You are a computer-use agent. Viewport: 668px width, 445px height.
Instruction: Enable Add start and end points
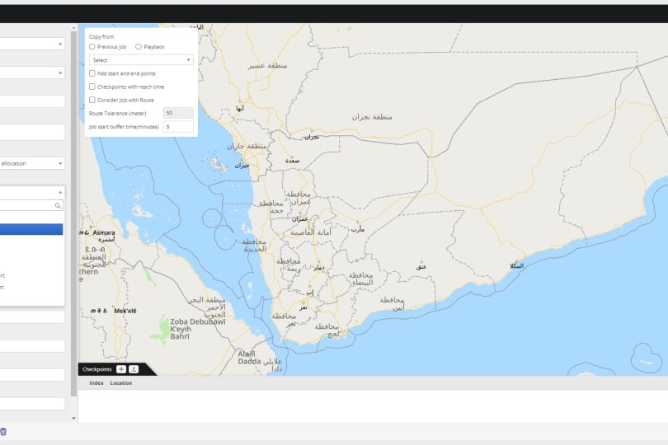click(92, 73)
